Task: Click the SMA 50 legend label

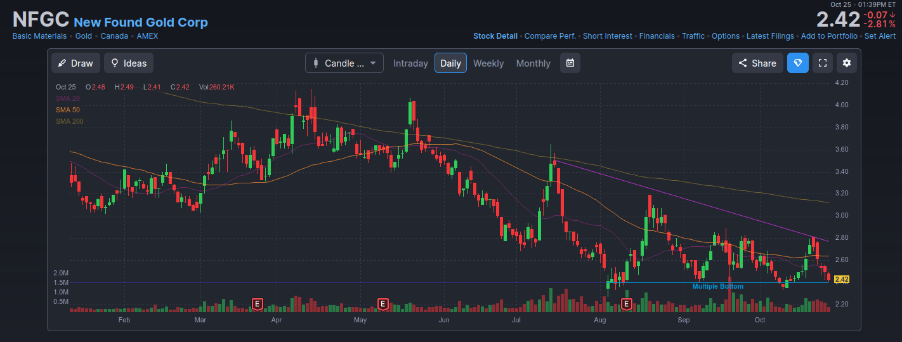Action: click(x=68, y=110)
